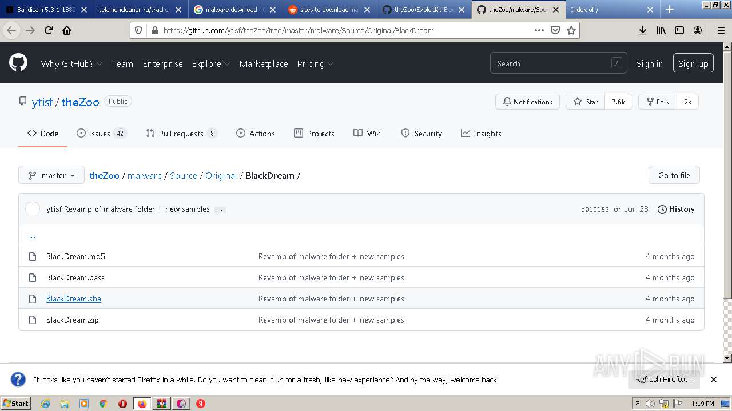The width and height of the screenshot is (732, 411).
Task: Click file icon next to BlackDream.md5
Action: coord(33,256)
